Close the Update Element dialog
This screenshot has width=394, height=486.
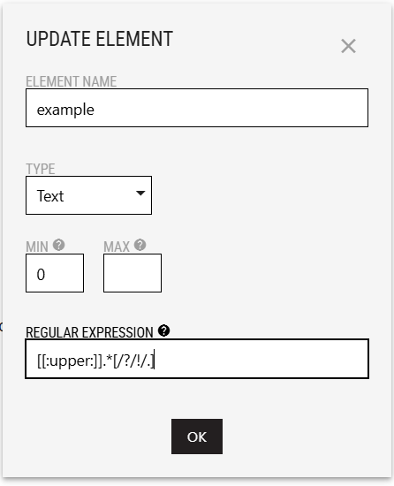pyautogui.click(x=348, y=46)
